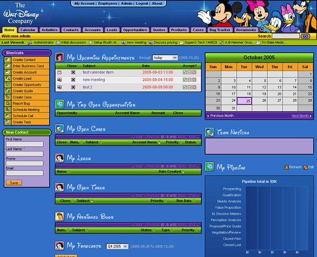Decline the 'new meeting' invitation

[x=194, y=80]
